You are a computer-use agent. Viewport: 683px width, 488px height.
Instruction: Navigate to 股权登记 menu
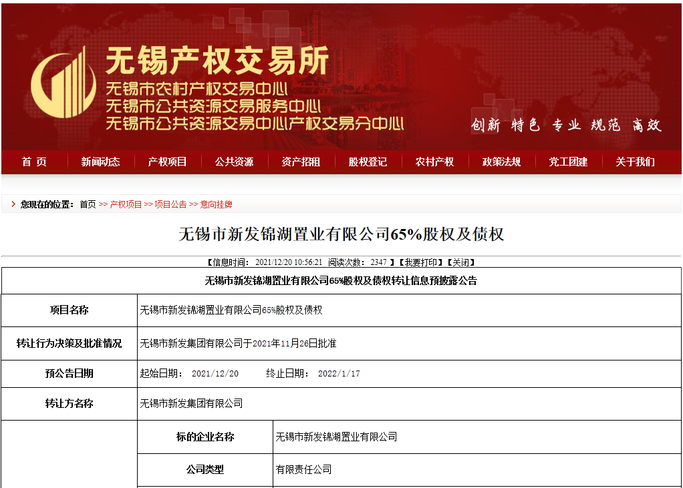pos(368,162)
